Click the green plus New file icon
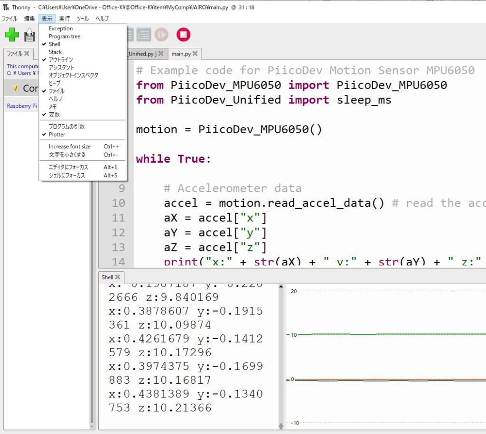 [x=12, y=34]
